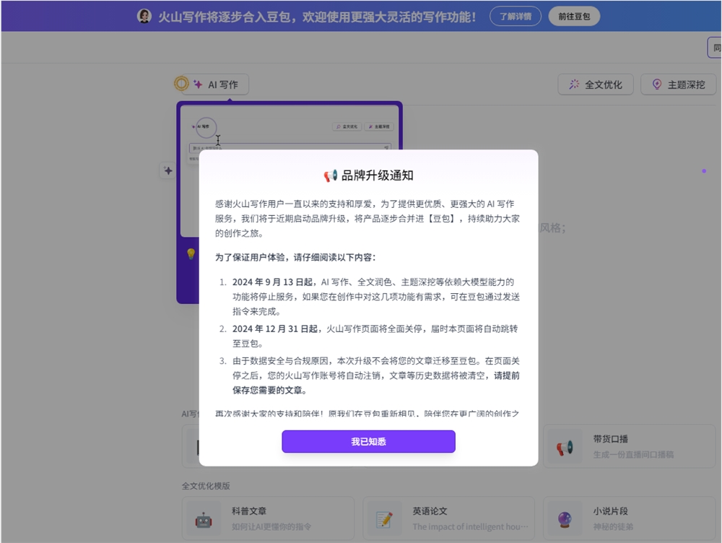Open 主题深挖 from the top right

point(679,84)
